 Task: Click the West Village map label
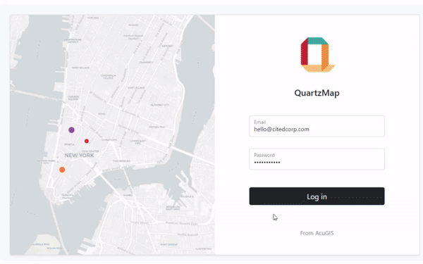(x=80, y=68)
